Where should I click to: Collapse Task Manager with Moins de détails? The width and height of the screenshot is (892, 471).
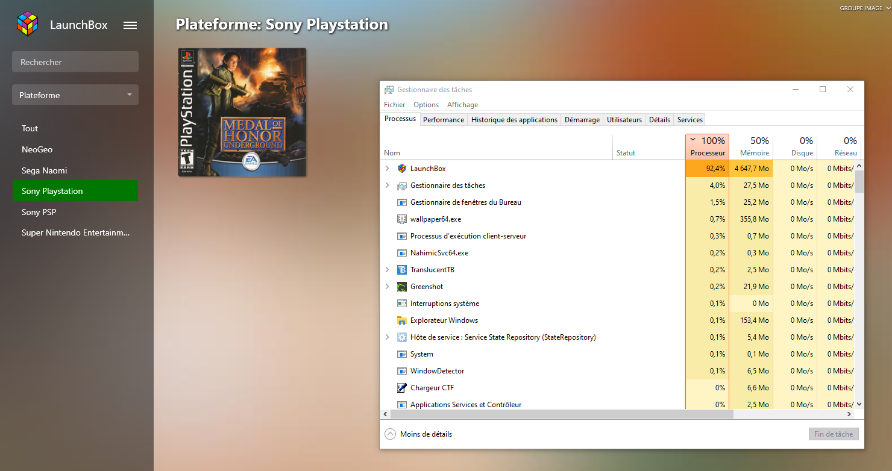[418, 434]
